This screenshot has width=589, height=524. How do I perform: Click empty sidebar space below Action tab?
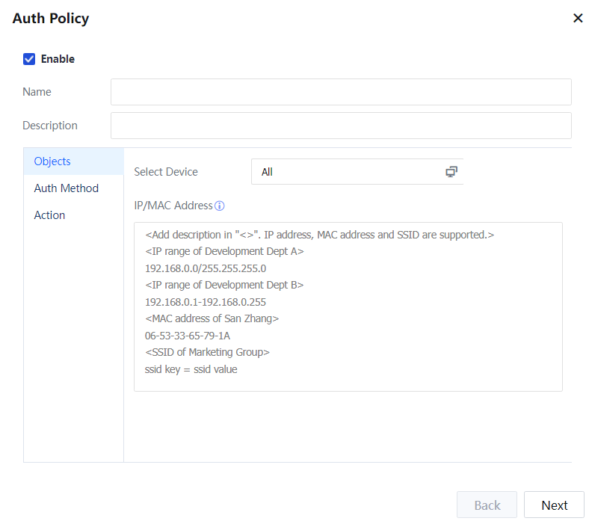[x=73, y=336]
